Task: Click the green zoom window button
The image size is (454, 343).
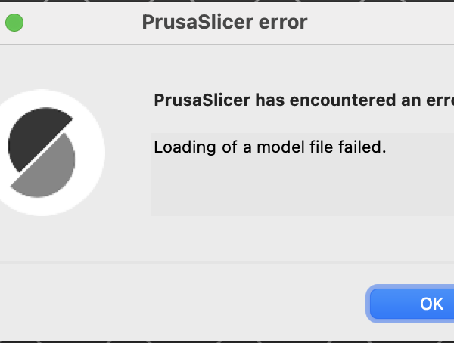Action: click(14, 23)
